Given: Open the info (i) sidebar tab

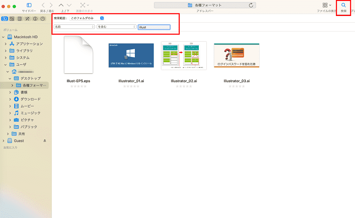Looking at the screenshot, I should tap(35, 19).
